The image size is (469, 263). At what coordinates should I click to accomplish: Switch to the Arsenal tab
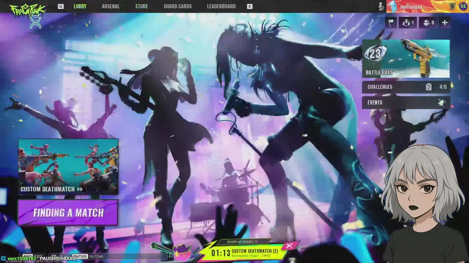click(x=111, y=6)
